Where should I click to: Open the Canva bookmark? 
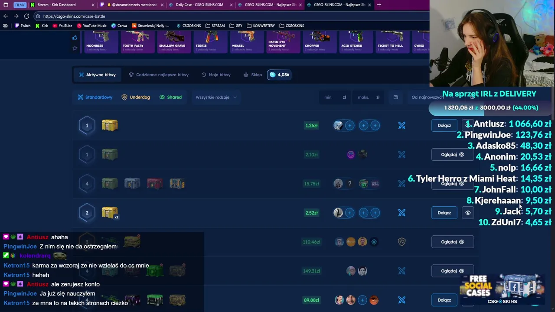[x=119, y=26]
